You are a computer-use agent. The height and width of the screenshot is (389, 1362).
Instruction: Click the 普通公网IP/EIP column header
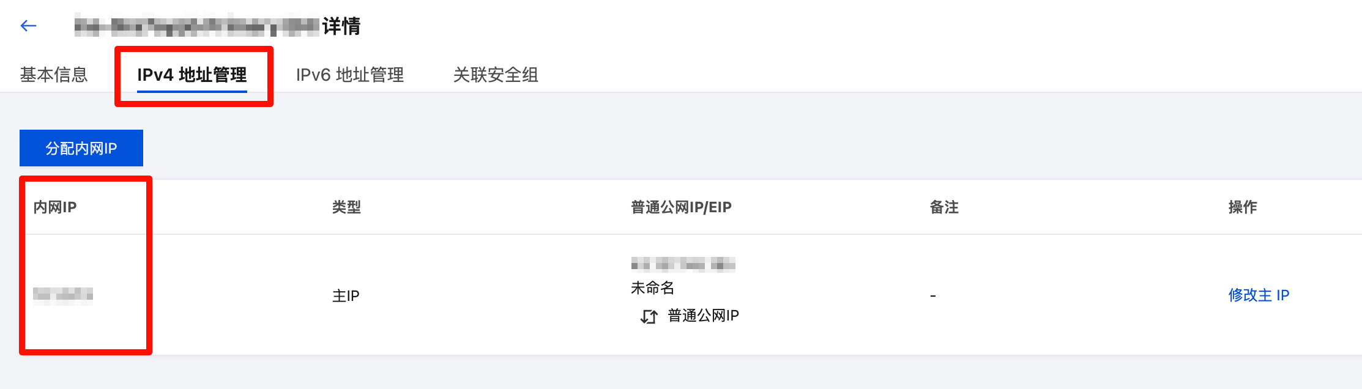[681, 207]
